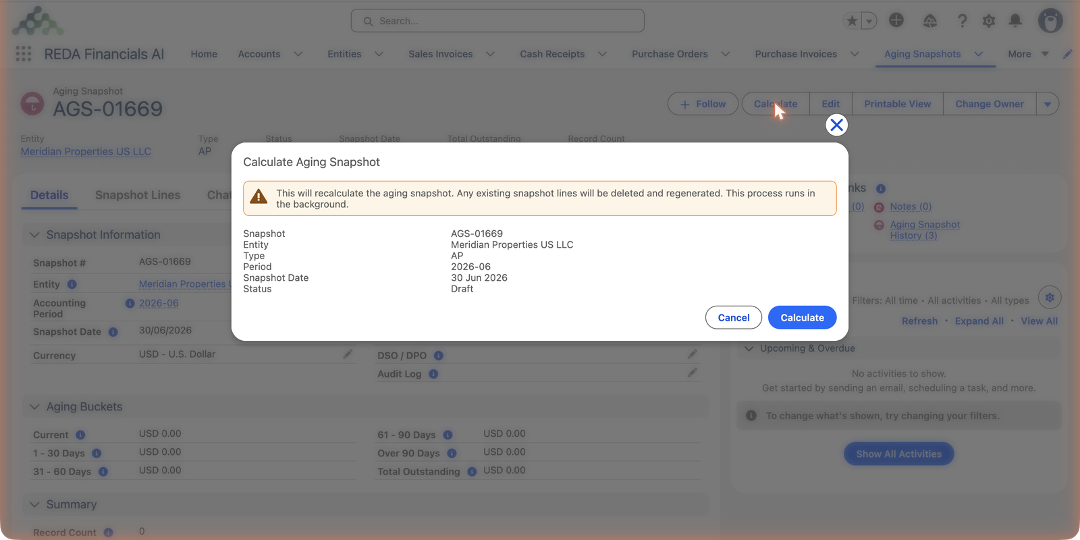Click the Change Owner button
Viewport: 1080px width, 540px height.
[990, 104]
